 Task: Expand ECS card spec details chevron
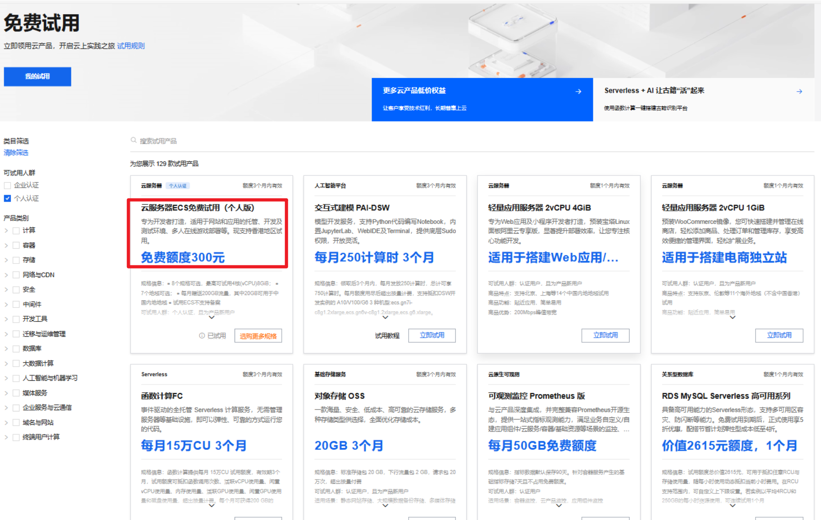(211, 317)
